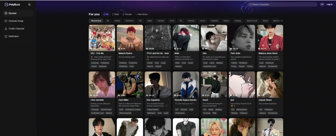This screenshot has height=136, width=336.
Task: Click the For you heading
Action: tap(94, 14)
